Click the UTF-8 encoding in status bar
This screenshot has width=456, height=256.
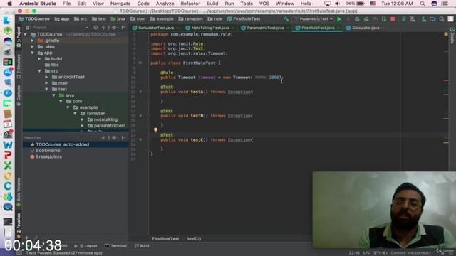point(380,253)
